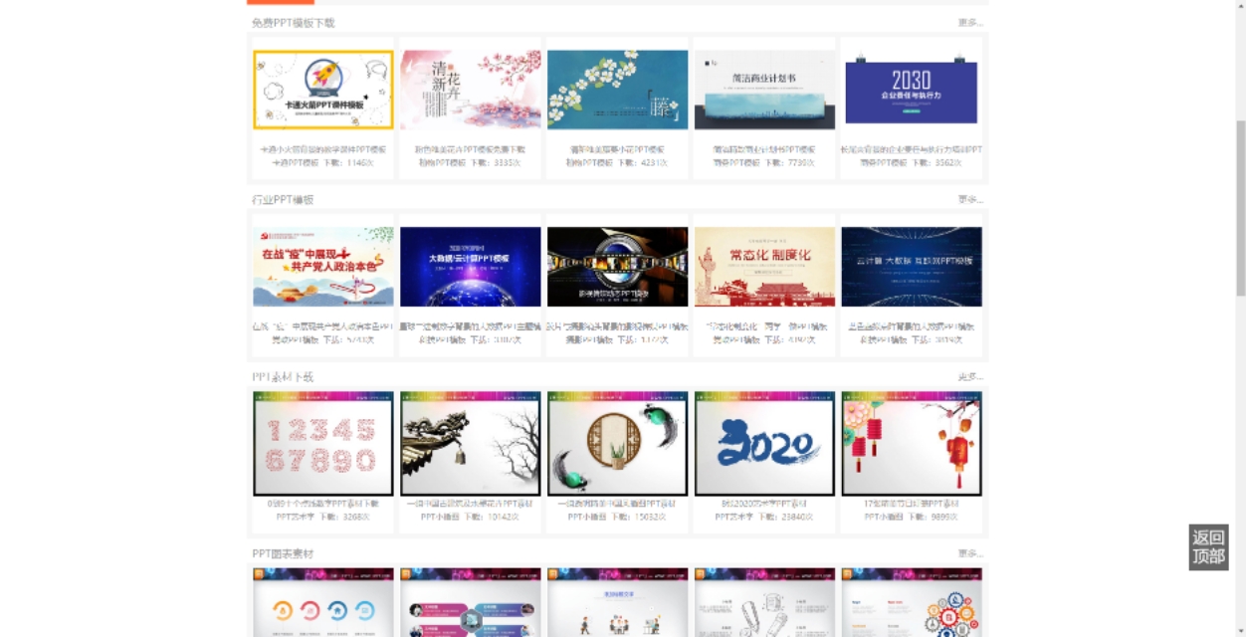Viewport: 1246px width, 637px height.
Task: Open the 常态化 制度化 template thumbnail
Action: (x=764, y=267)
